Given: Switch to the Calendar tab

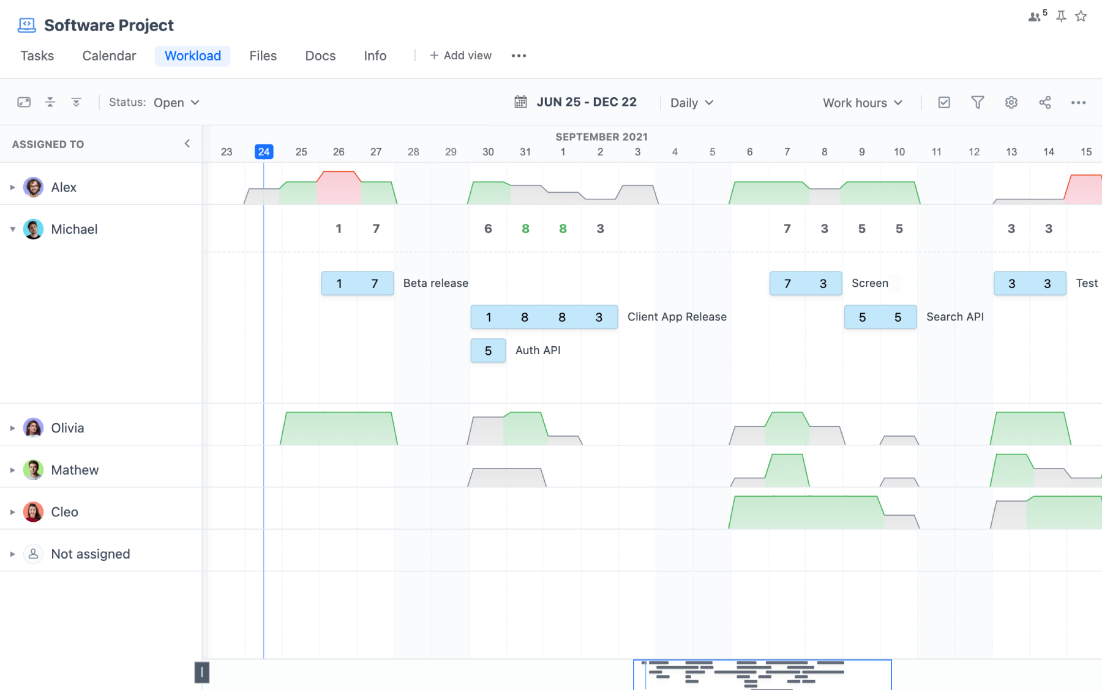Looking at the screenshot, I should pos(108,55).
